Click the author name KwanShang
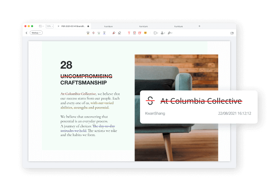The width and height of the screenshot is (278, 193). click(x=155, y=113)
